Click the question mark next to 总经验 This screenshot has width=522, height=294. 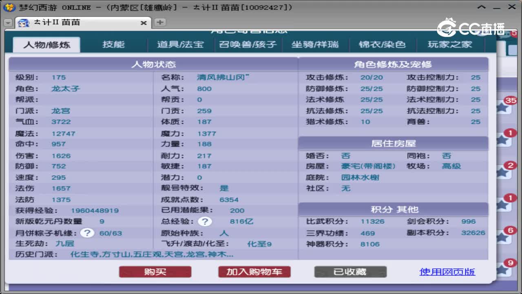click(x=205, y=221)
